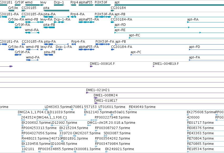Open the RP003227948.5prime EST label

112,117
